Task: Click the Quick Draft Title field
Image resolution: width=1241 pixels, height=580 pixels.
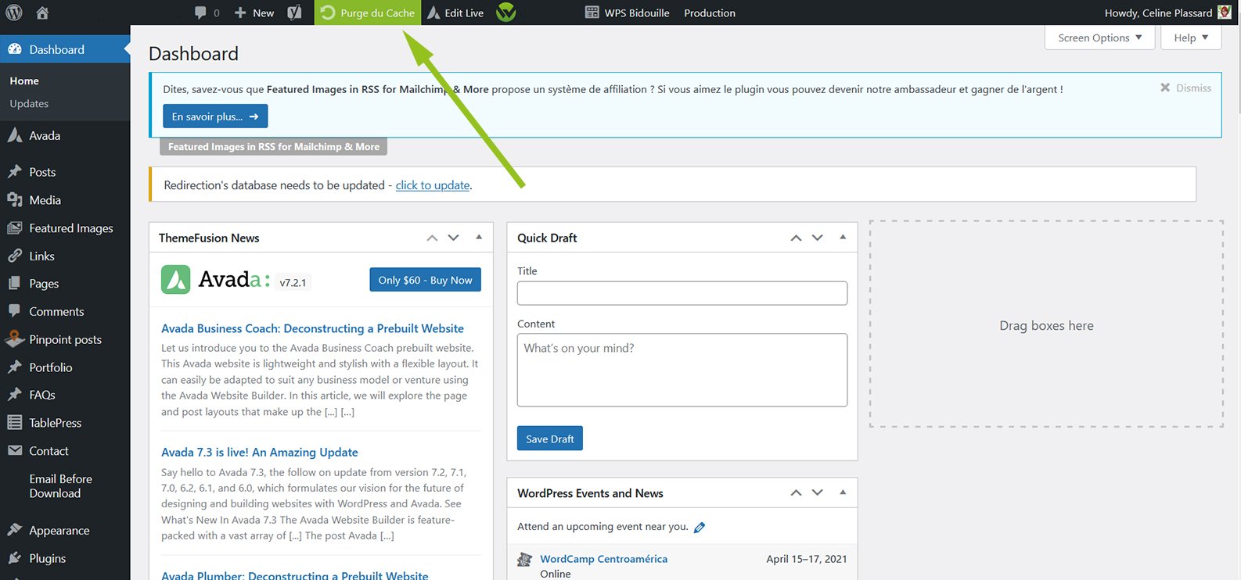Action: [x=682, y=293]
